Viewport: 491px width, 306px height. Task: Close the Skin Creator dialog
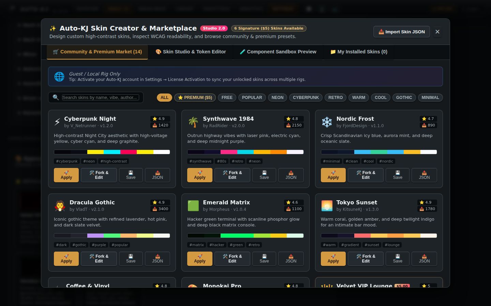point(437,32)
